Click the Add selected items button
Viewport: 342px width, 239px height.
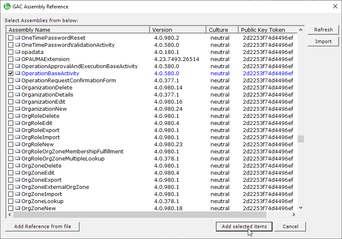click(x=244, y=226)
